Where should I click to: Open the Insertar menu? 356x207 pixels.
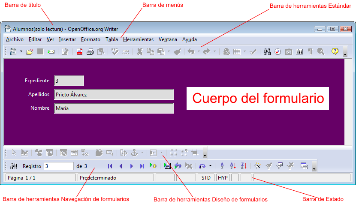[67, 39]
